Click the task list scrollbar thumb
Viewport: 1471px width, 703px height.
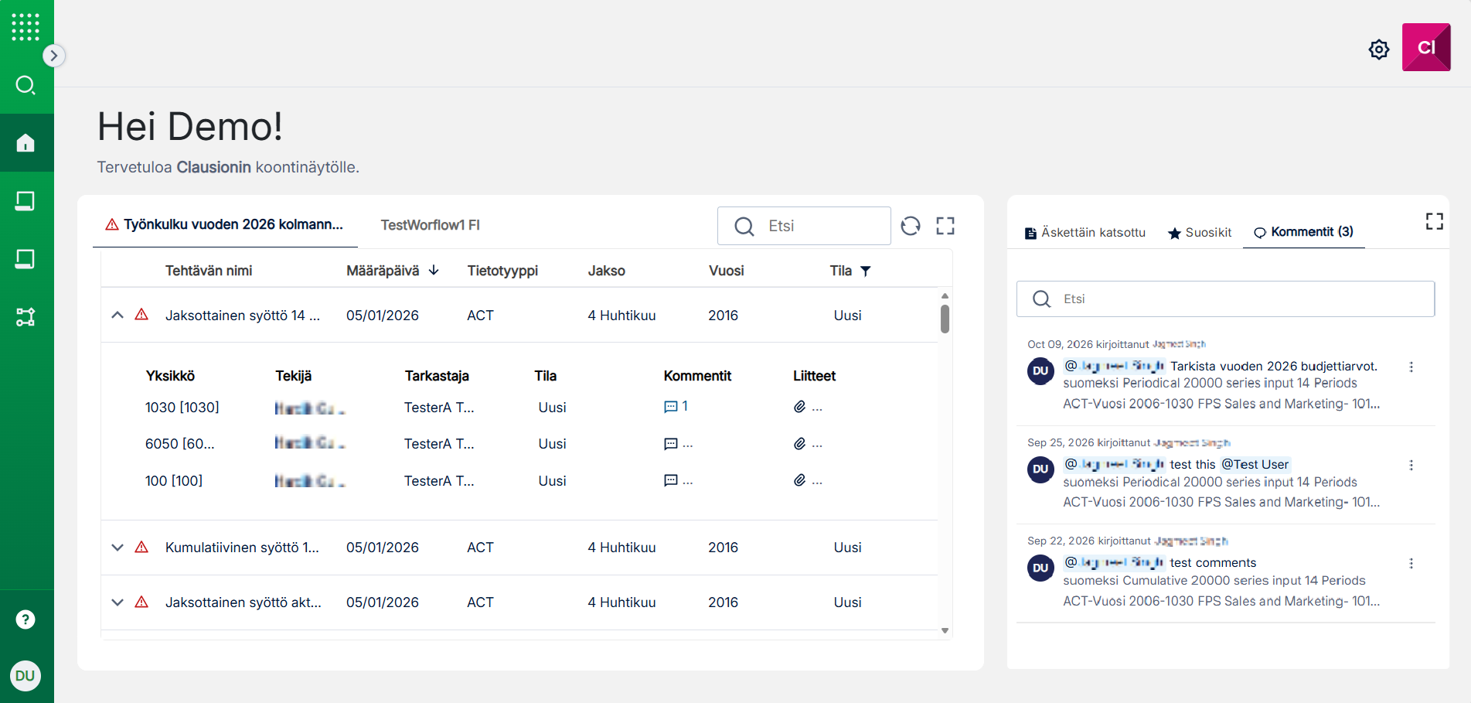click(945, 319)
